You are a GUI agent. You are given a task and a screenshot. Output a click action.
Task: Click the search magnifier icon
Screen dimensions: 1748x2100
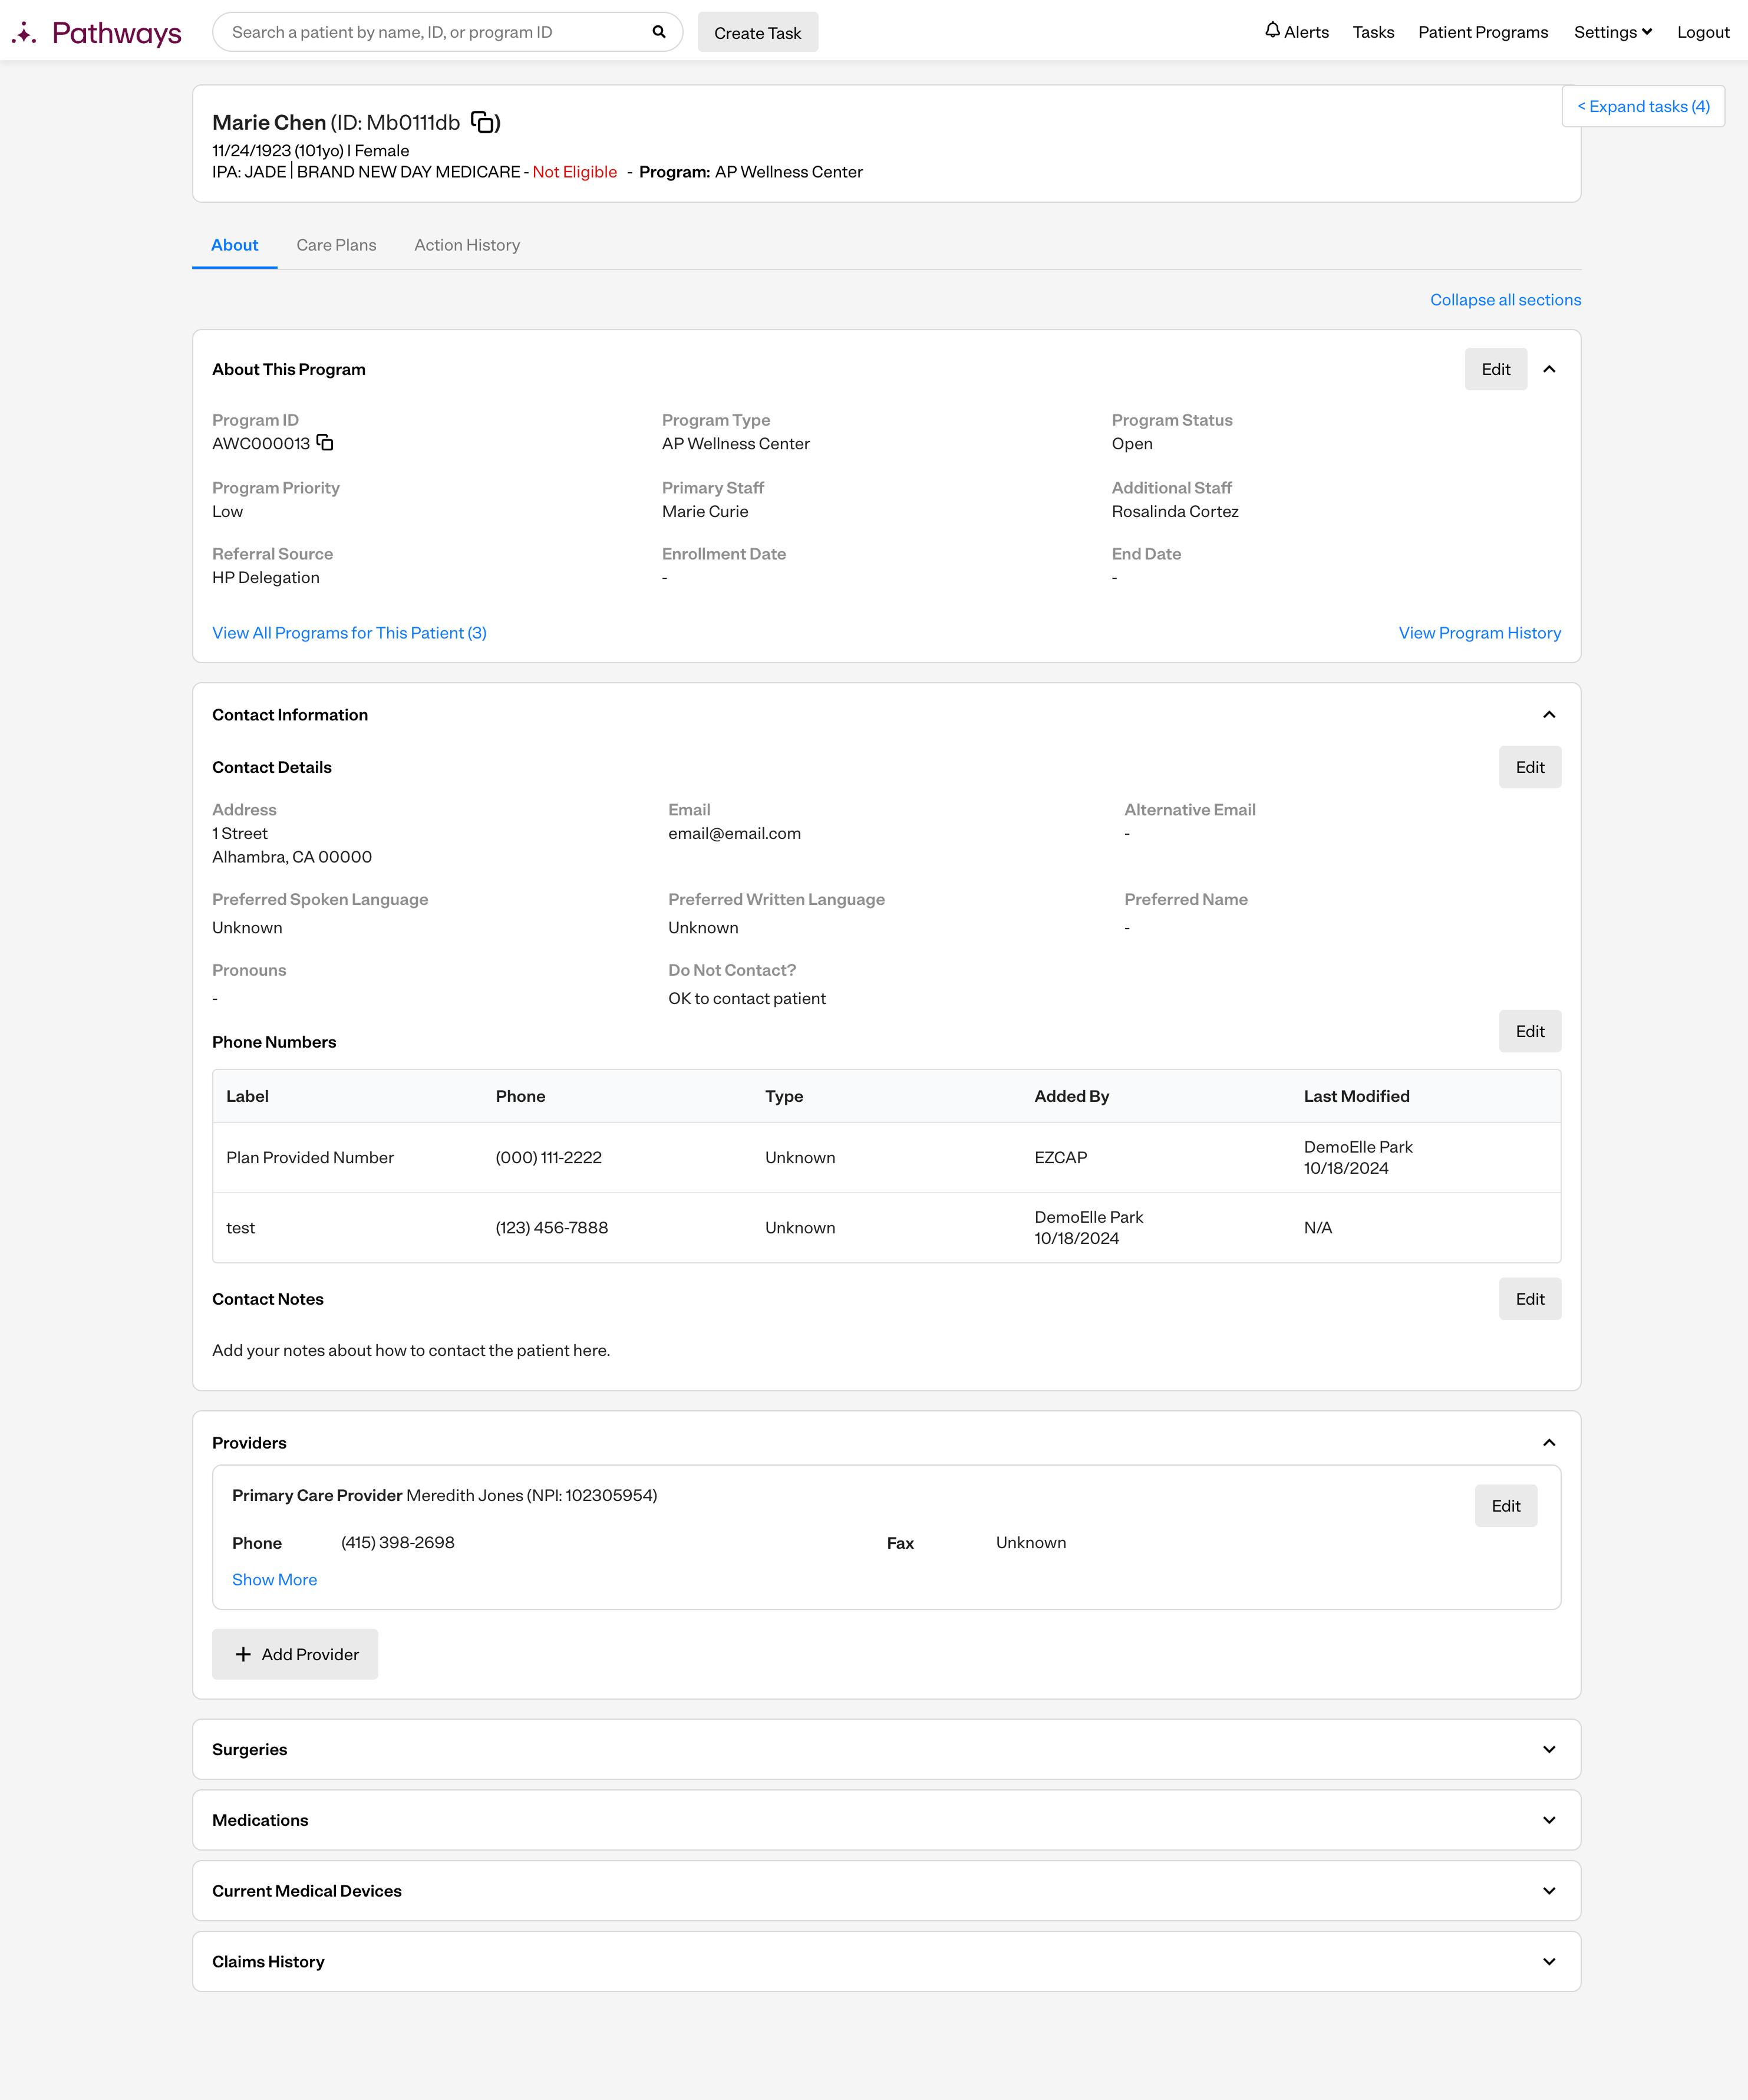click(x=659, y=32)
